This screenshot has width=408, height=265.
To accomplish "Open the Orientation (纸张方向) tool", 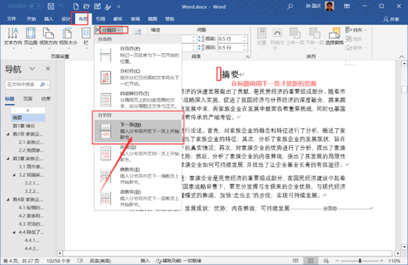I will [x=48, y=38].
